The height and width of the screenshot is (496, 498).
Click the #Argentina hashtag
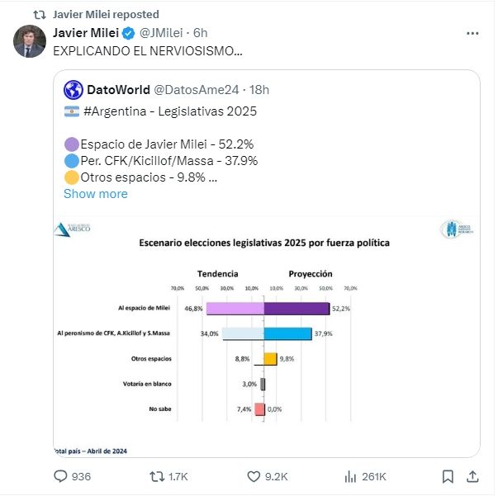click(x=117, y=111)
